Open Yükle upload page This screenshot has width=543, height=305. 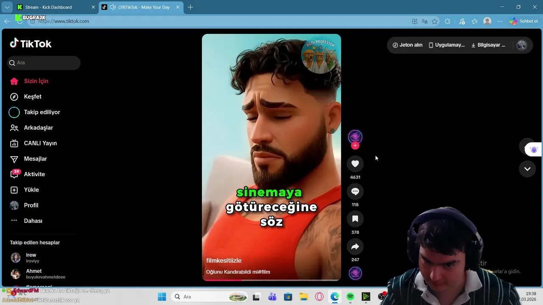coord(31,190)
